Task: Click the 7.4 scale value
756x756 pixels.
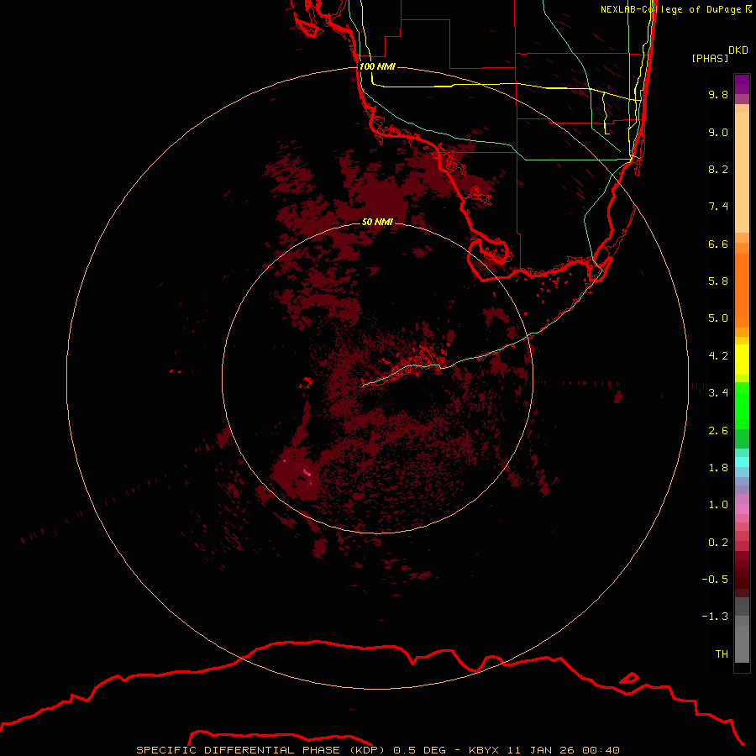Action: [x=718, y=207]
